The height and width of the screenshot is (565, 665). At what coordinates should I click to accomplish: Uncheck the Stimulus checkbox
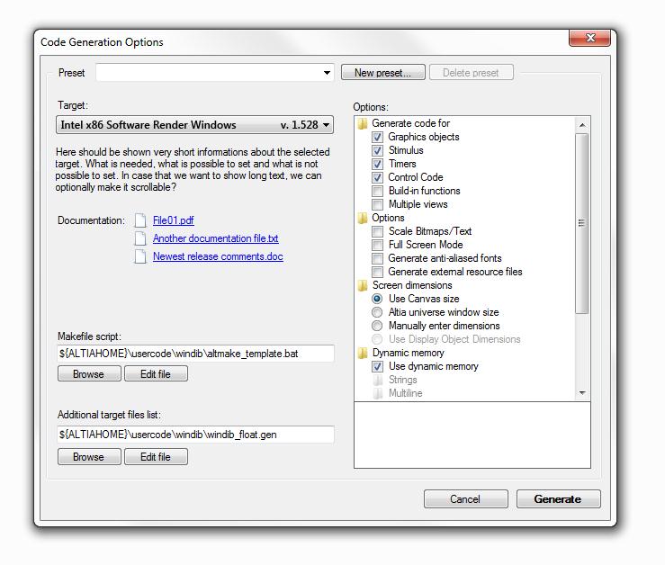click(377, 150)
